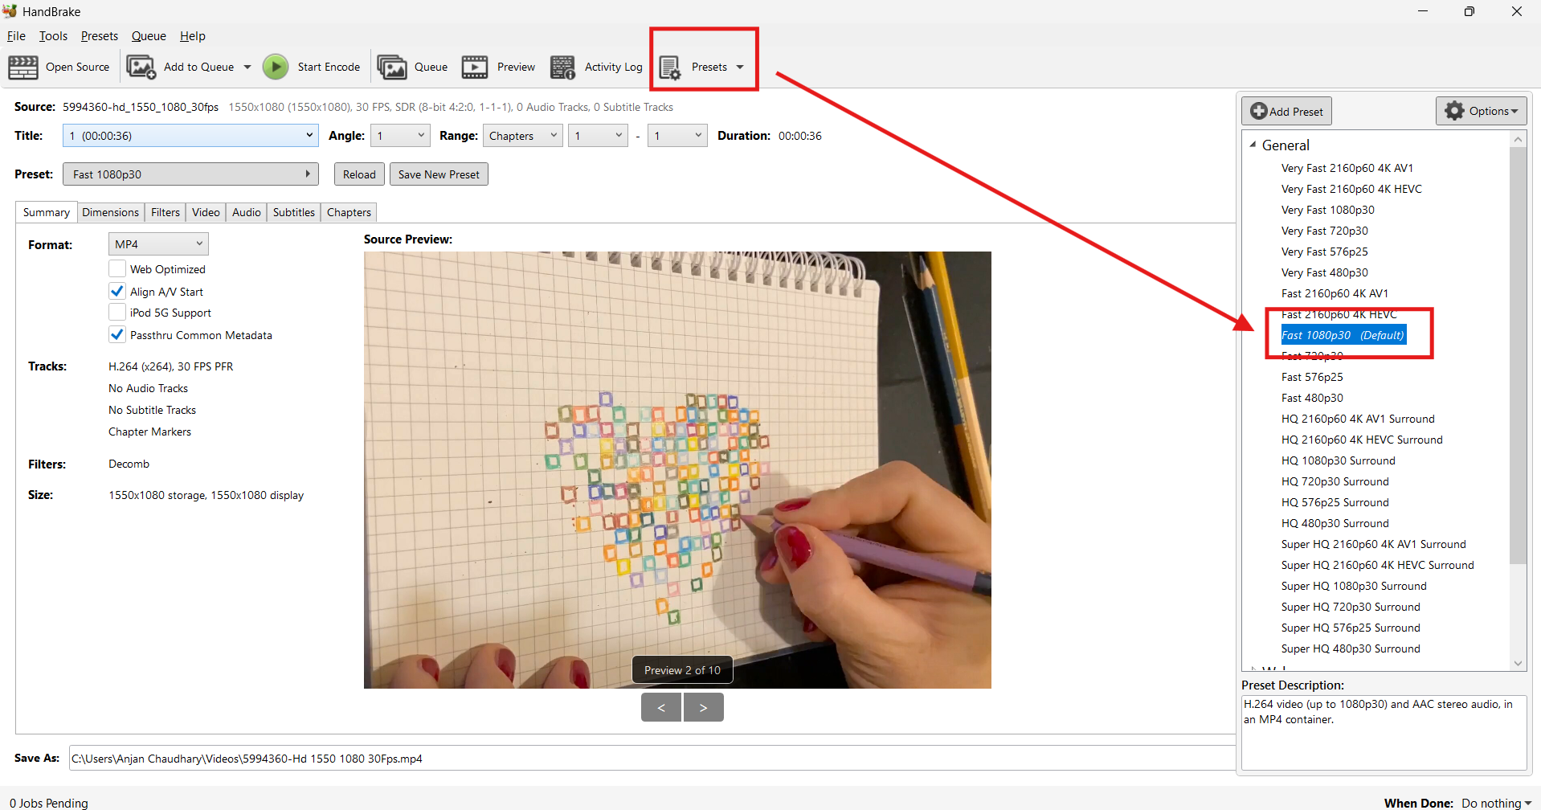This screenshot has width=1541, height=810.
Task: Open the Format MP4 dropdown
Action: click(x=158, y=244)
